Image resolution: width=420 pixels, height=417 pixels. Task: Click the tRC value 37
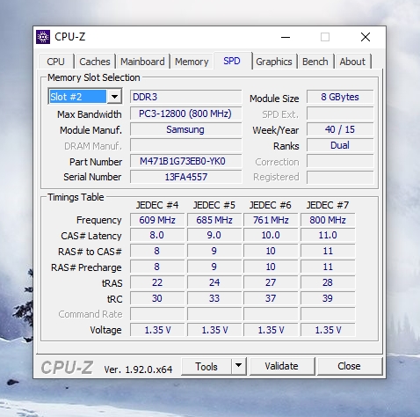pos(271,298)
